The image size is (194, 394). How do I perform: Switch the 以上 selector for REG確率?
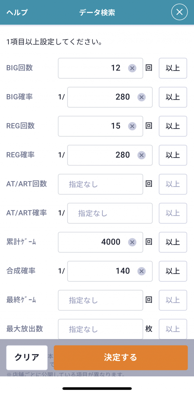click(173, 155)
